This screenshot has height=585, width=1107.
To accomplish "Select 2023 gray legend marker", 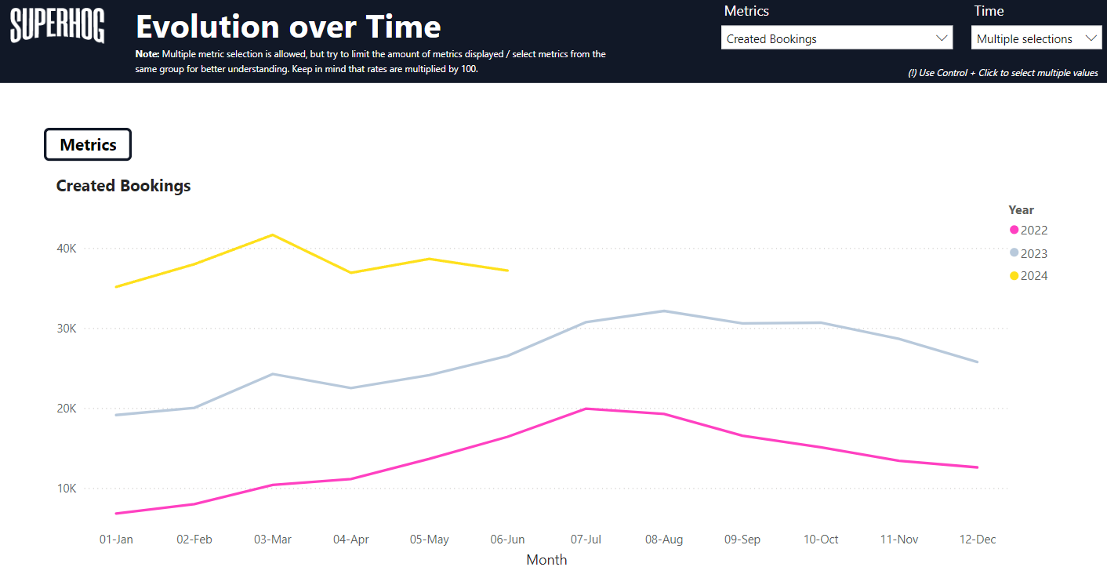I will (x=1014, y=253).
